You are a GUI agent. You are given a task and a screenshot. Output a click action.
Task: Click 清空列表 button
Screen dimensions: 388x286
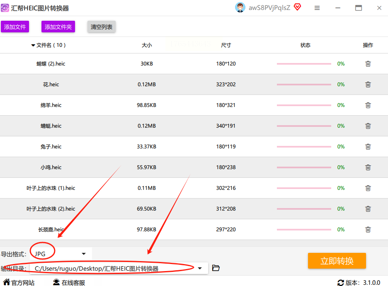point(102,27)
